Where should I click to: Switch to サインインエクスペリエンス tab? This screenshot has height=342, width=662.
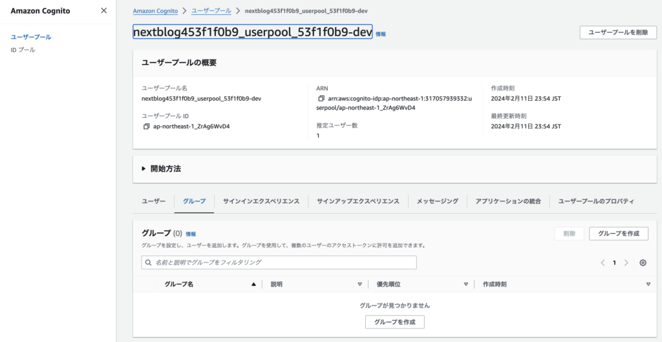point(261,201)
